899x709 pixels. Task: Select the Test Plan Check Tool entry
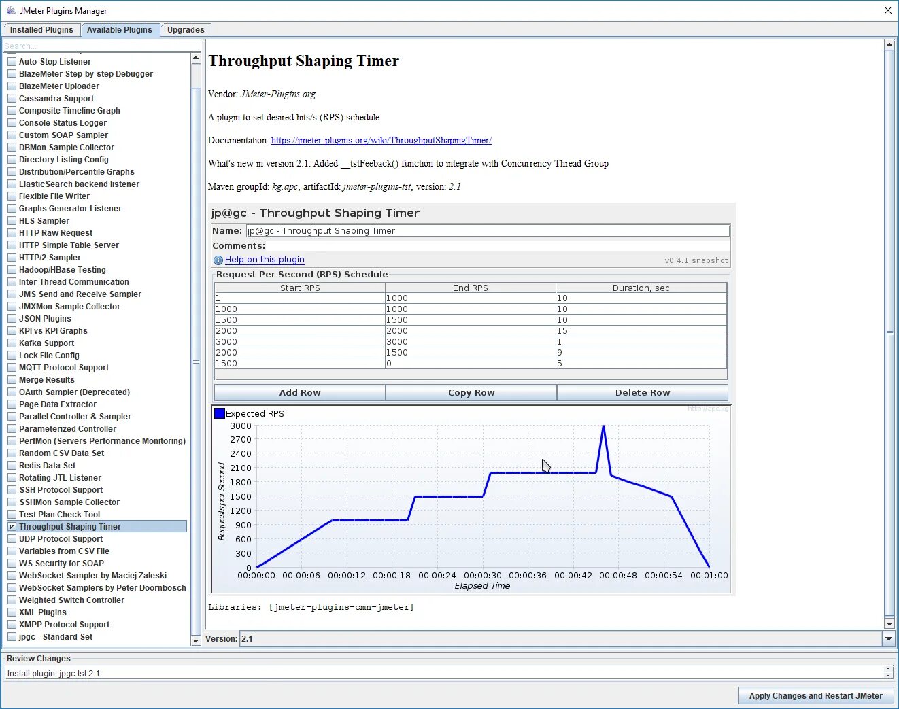coord(59,515)
